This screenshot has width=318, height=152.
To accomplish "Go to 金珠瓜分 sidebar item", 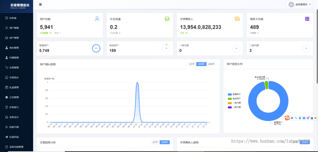I will 16,117.
